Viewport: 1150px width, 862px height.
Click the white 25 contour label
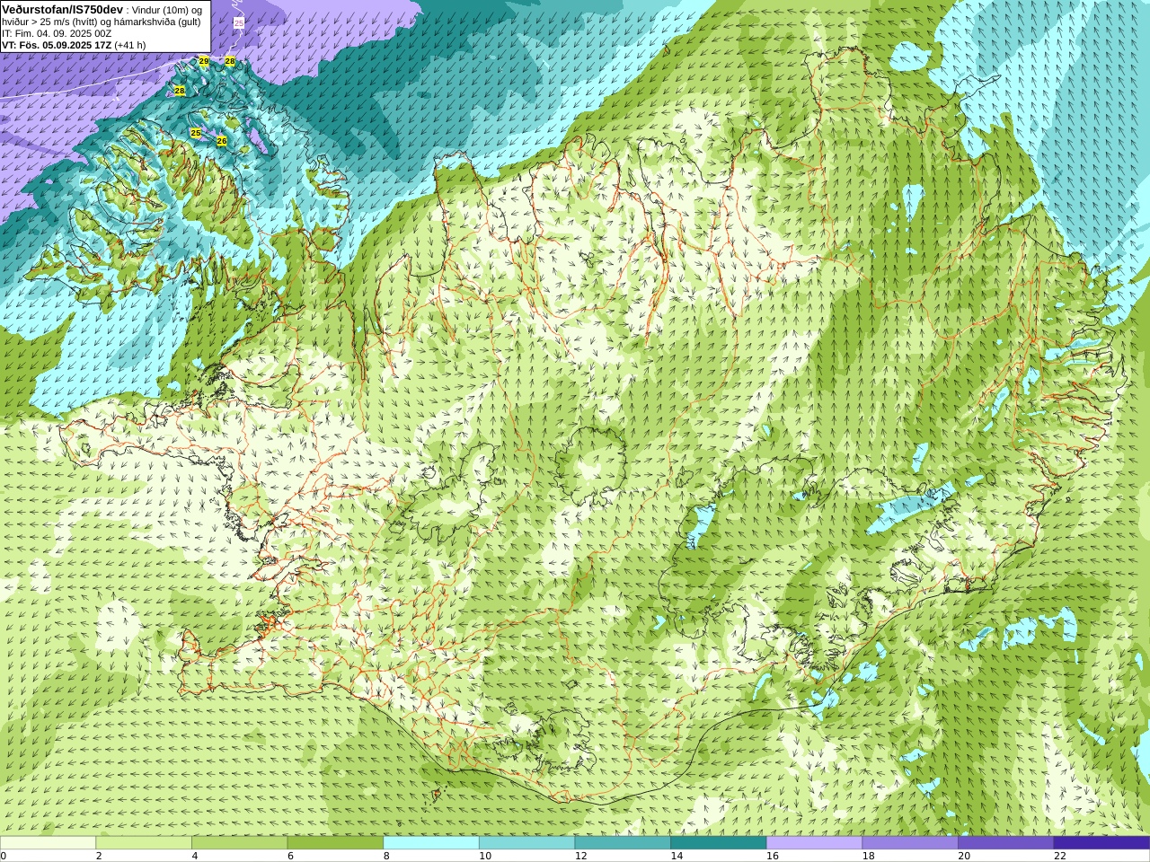pyautogui.click(x=239, y=23)
